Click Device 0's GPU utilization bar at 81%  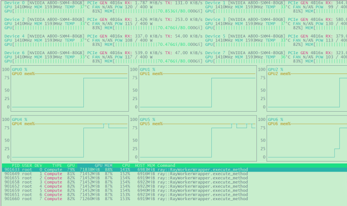(53, 11)
